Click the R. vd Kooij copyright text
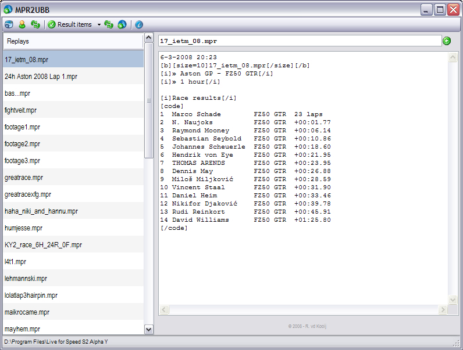This screenshot has width=463, height=350. (307, 326)
